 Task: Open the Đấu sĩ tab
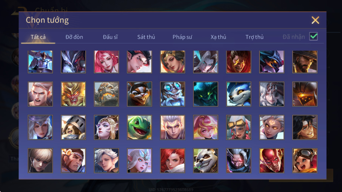click(110, 37)
